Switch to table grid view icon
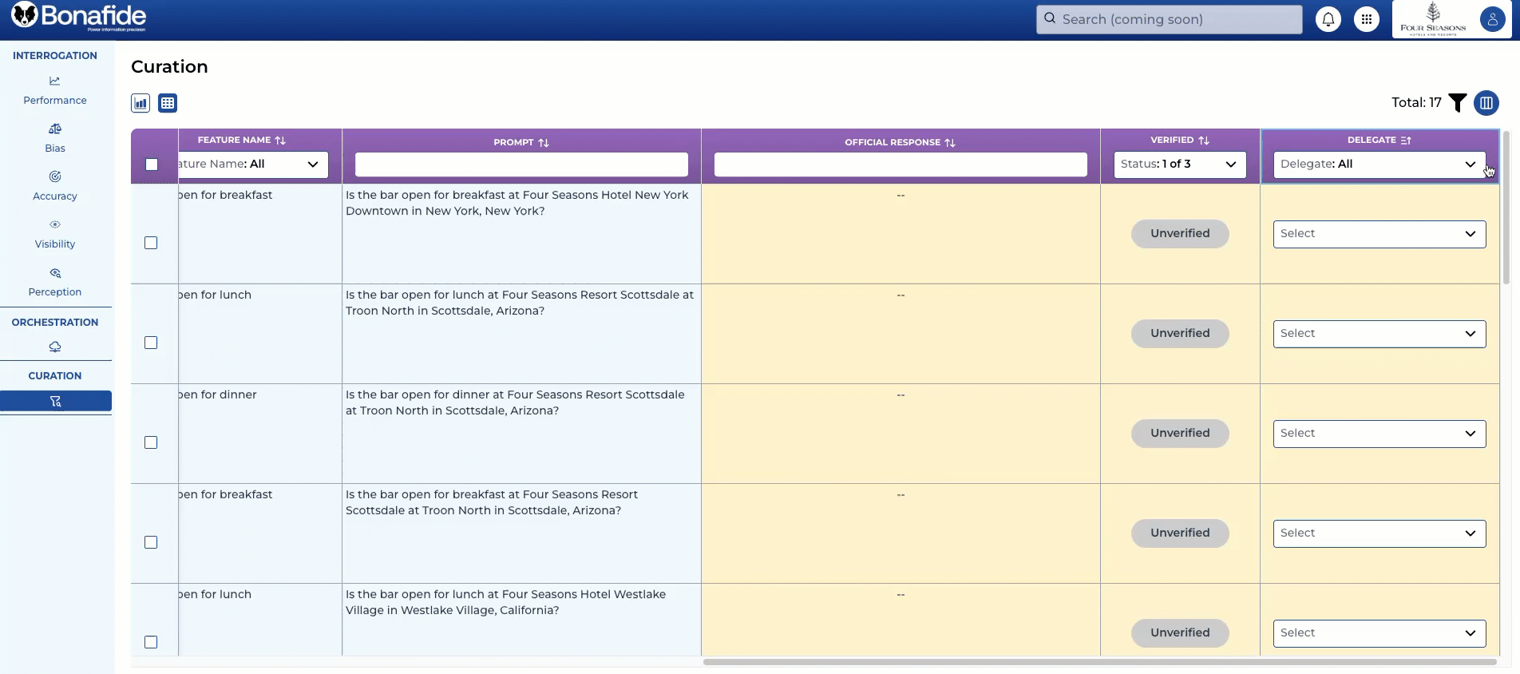 168,103
